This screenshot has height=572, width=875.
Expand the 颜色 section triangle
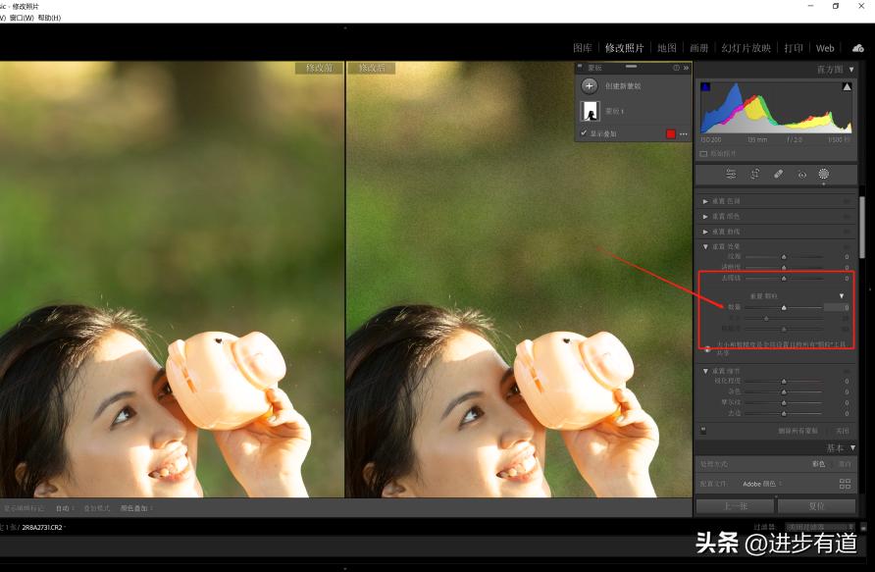coord(705,216)
